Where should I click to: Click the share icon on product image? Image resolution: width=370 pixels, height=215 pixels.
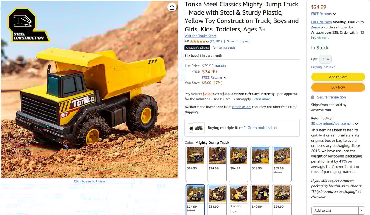172,7
